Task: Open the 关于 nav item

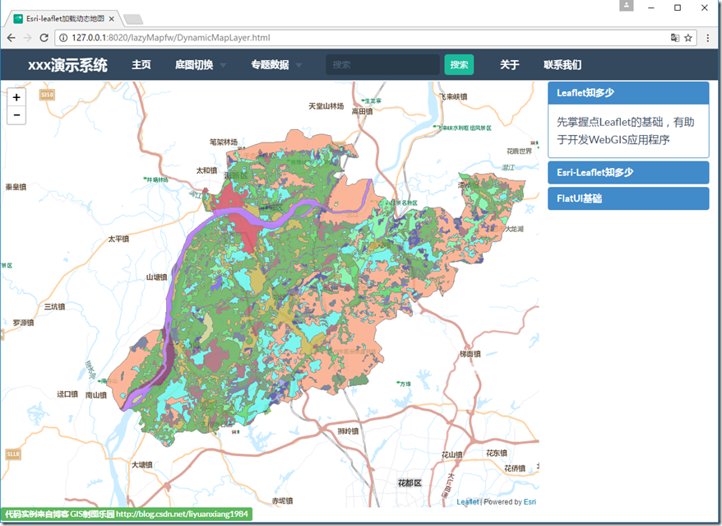Action: pos(510,65)
